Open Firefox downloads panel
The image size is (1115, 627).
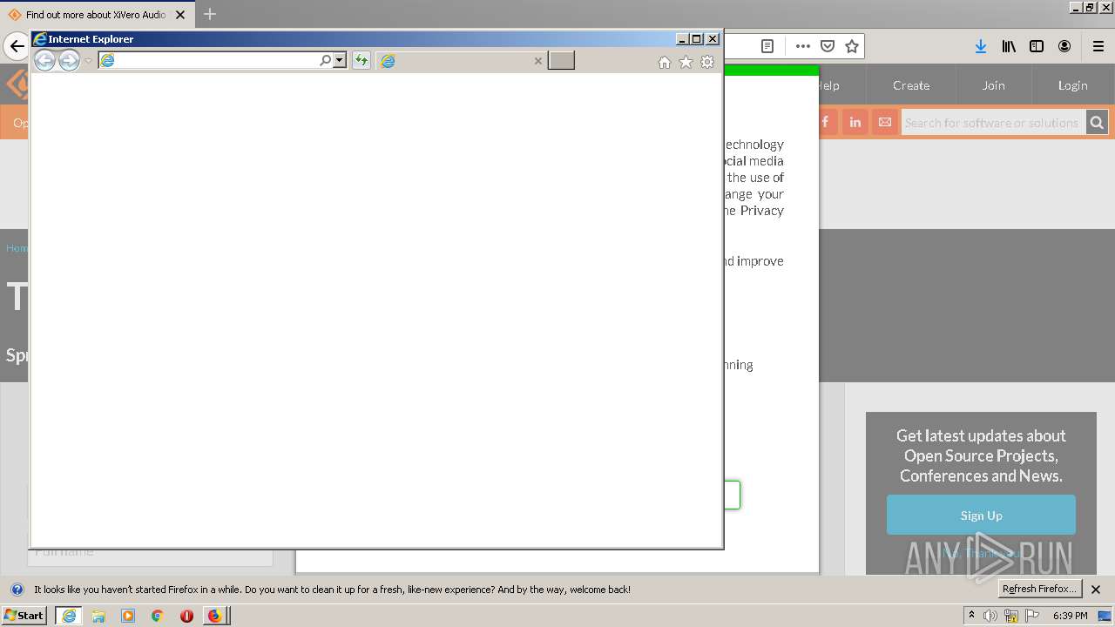tap(981, 46)
